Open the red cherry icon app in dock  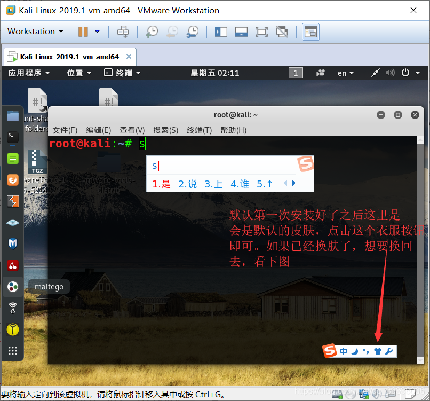click(x=13, y=265)
